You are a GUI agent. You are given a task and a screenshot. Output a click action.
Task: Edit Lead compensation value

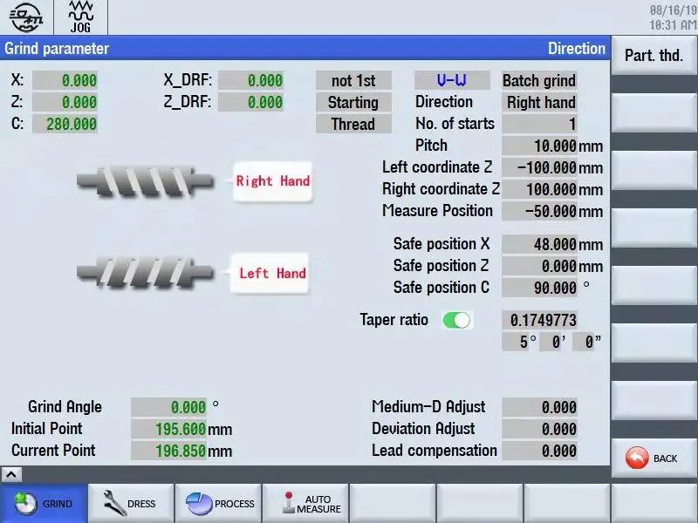click(x=539, y=451)
